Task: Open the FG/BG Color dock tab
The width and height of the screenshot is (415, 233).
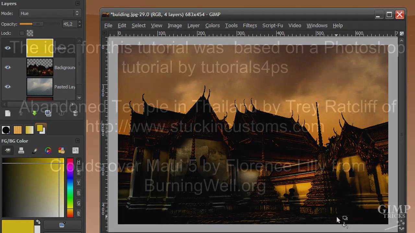Action: coord(41,129)
